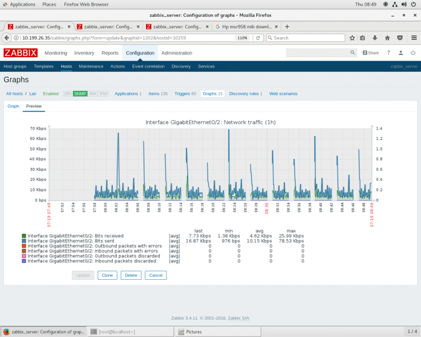Click the Delete button
This screenshot has width=421, height=337.
point(131,275)
